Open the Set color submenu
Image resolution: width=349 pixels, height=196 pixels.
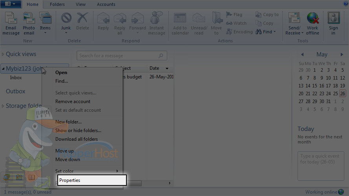(x=87, y=171)
